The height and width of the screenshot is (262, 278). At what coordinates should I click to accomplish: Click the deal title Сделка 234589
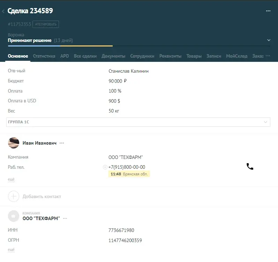[30, 11]
